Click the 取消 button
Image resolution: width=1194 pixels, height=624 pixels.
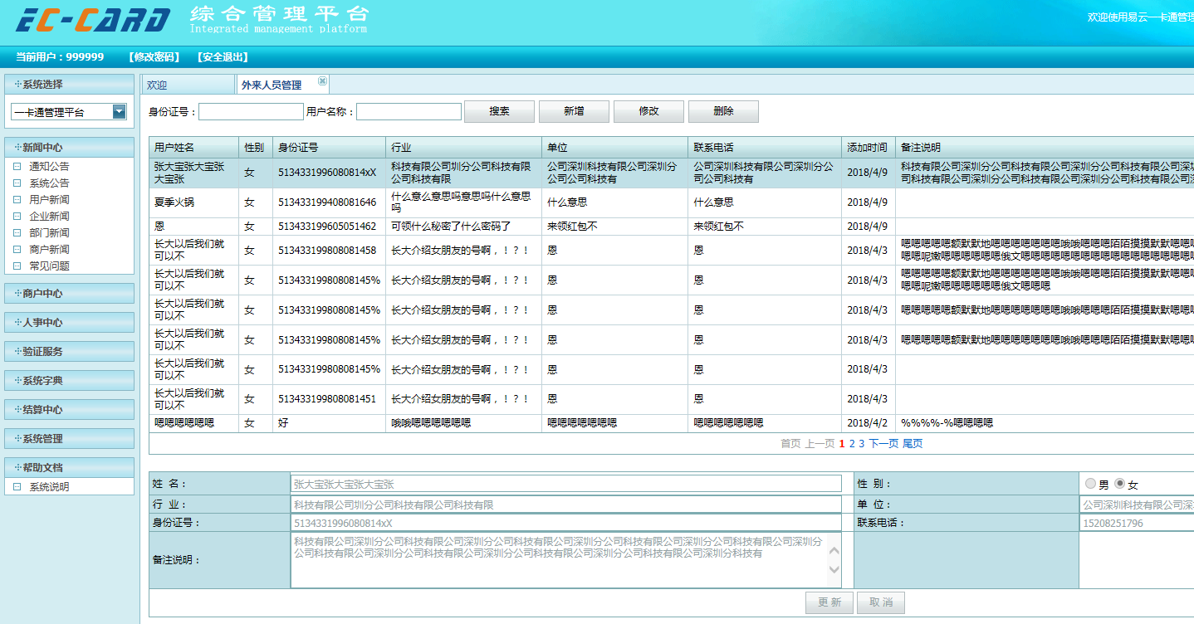(x=881, y=602)
